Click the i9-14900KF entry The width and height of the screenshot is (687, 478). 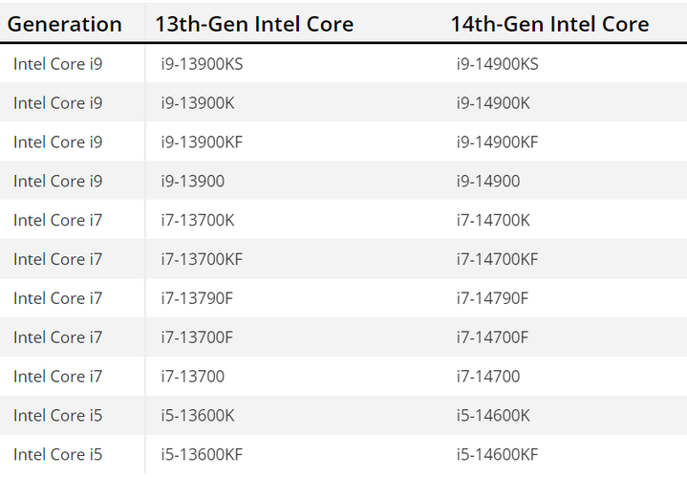[x=498, y=142]
